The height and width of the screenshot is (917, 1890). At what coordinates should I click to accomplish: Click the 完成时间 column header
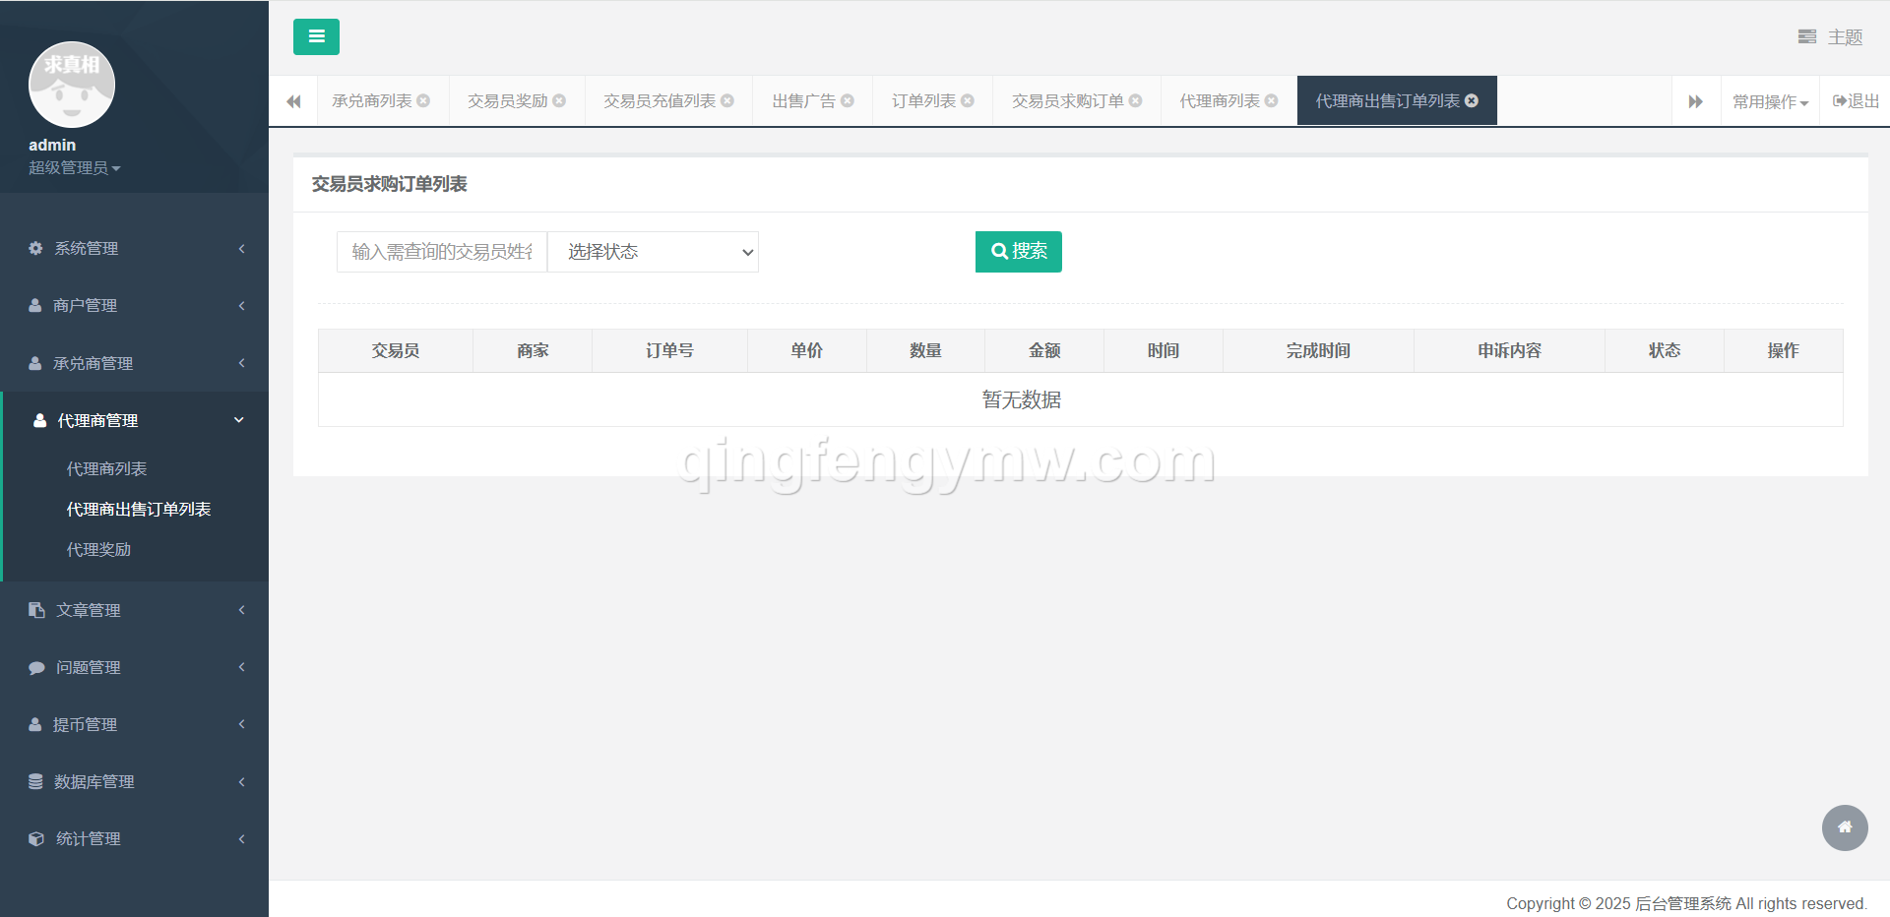[1318, 350]
